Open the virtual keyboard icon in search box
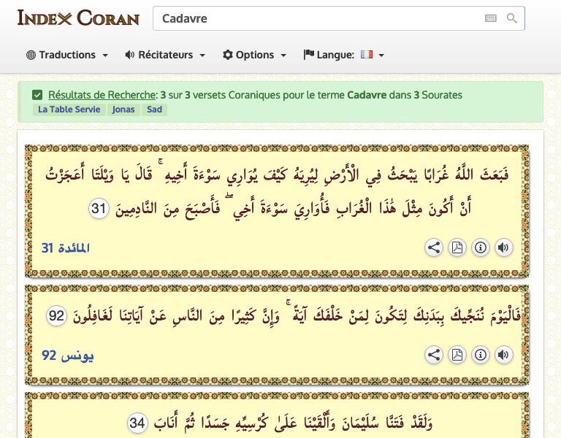The image size is (561, 438). tap(491, 18)
